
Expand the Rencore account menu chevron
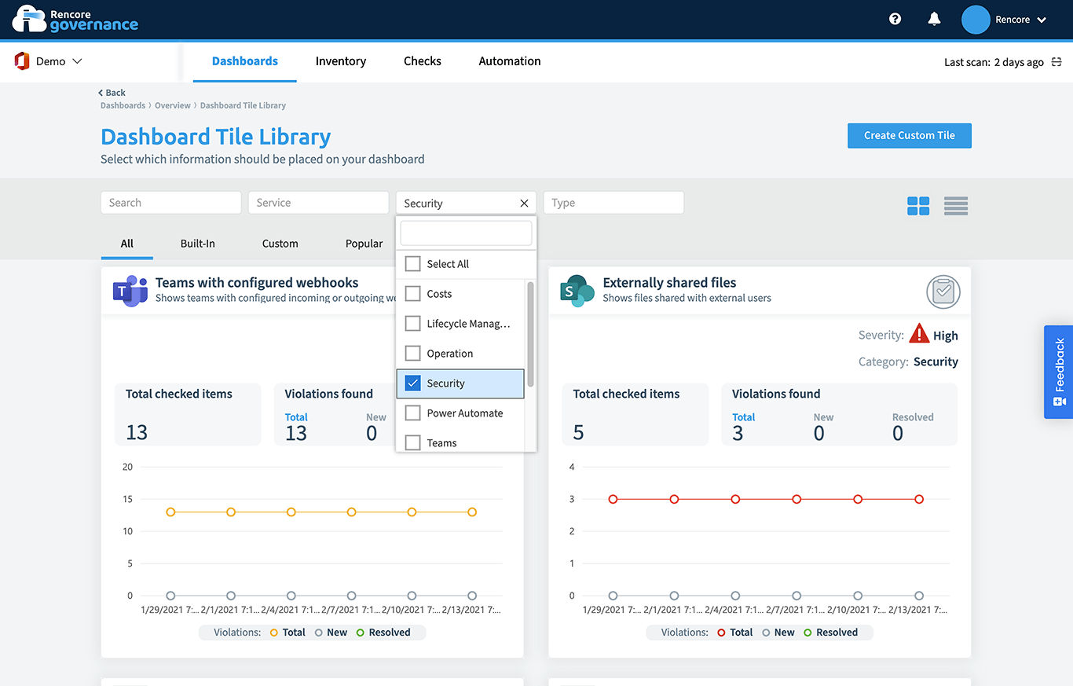click(x=1042, y=20)
